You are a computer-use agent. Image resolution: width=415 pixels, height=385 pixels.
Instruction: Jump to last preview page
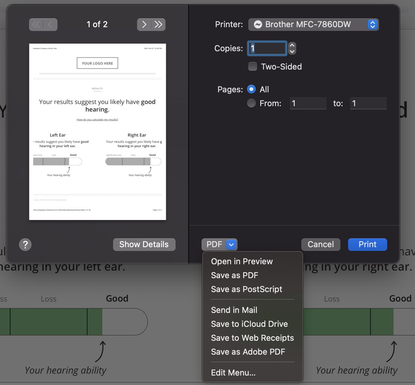pyautogui.click(x=159, y=24)
